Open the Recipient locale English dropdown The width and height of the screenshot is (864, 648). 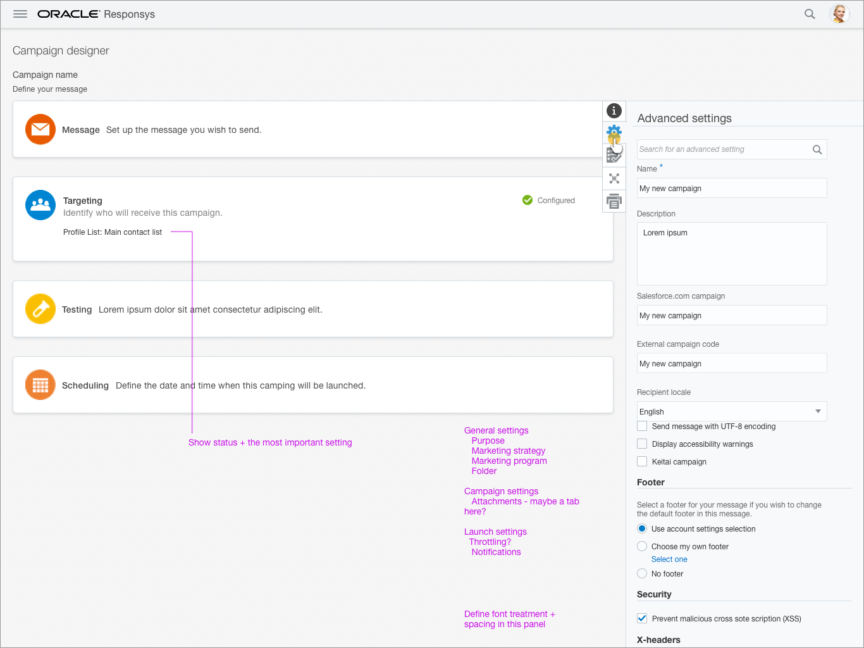click(732, 411)
